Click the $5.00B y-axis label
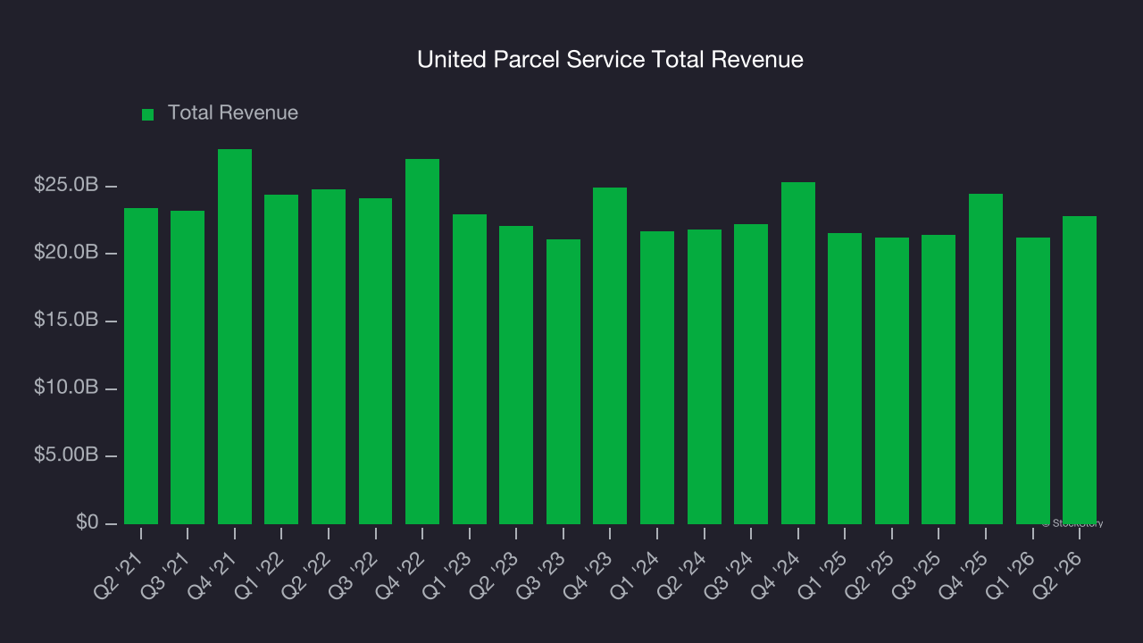 pos(66,455)
